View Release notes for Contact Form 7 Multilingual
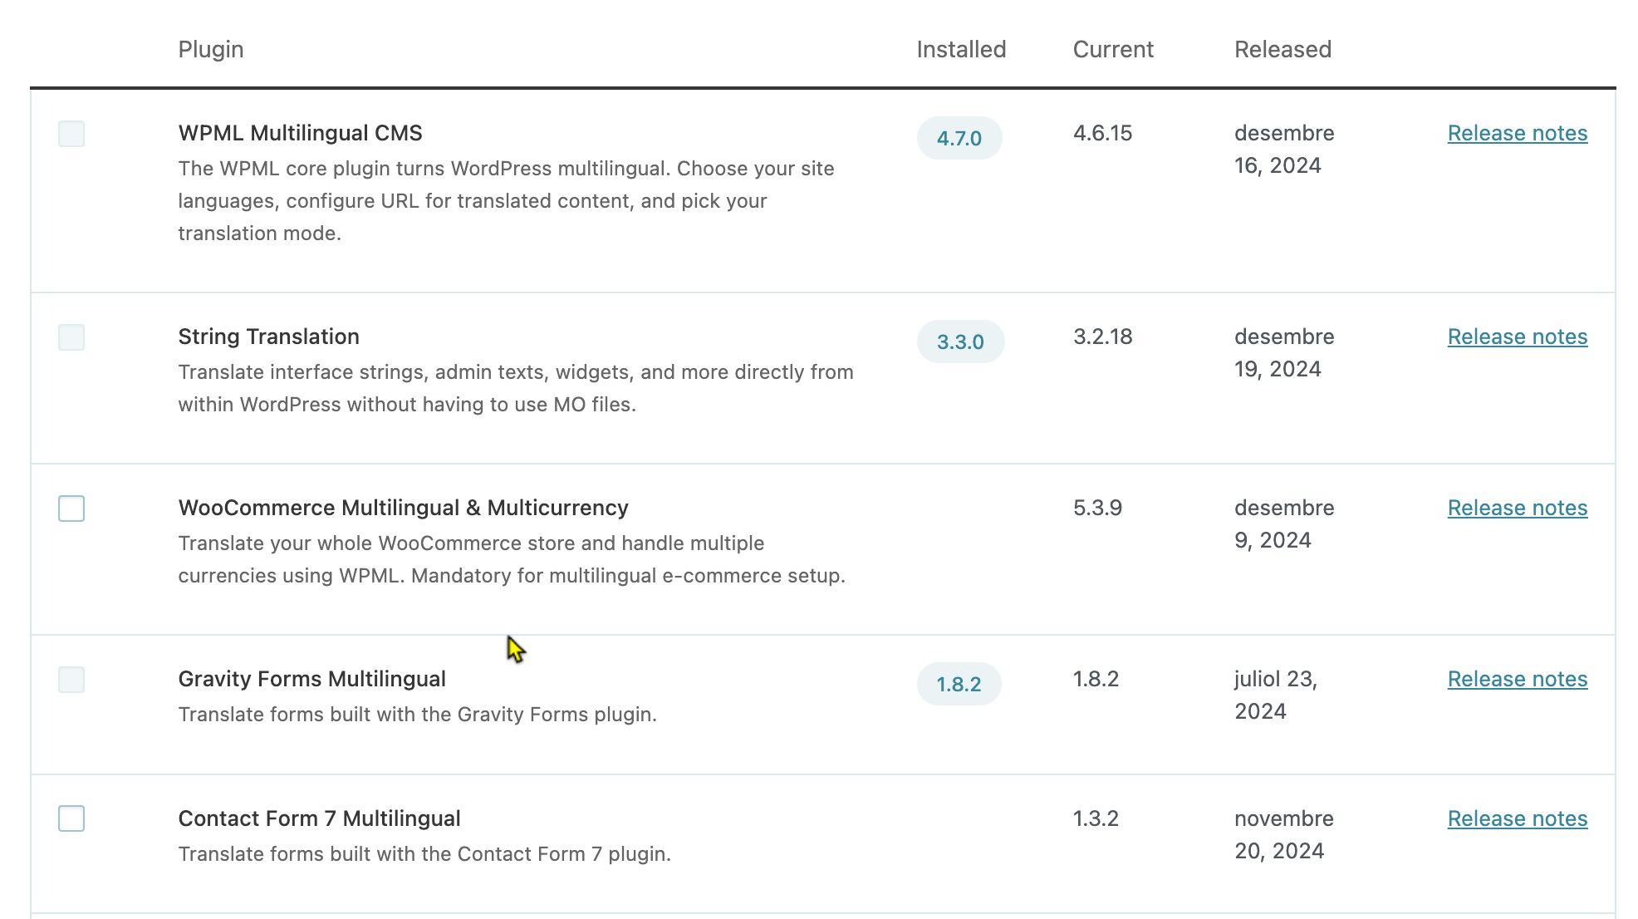Viewport: 1638px width, 919px height. 1518,818
